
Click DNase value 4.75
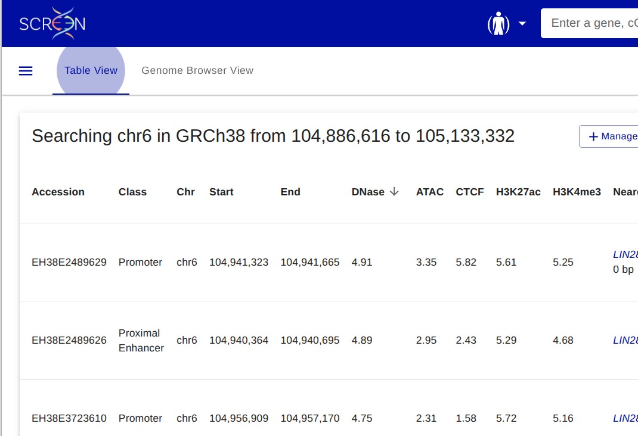(x=362, y=418)
